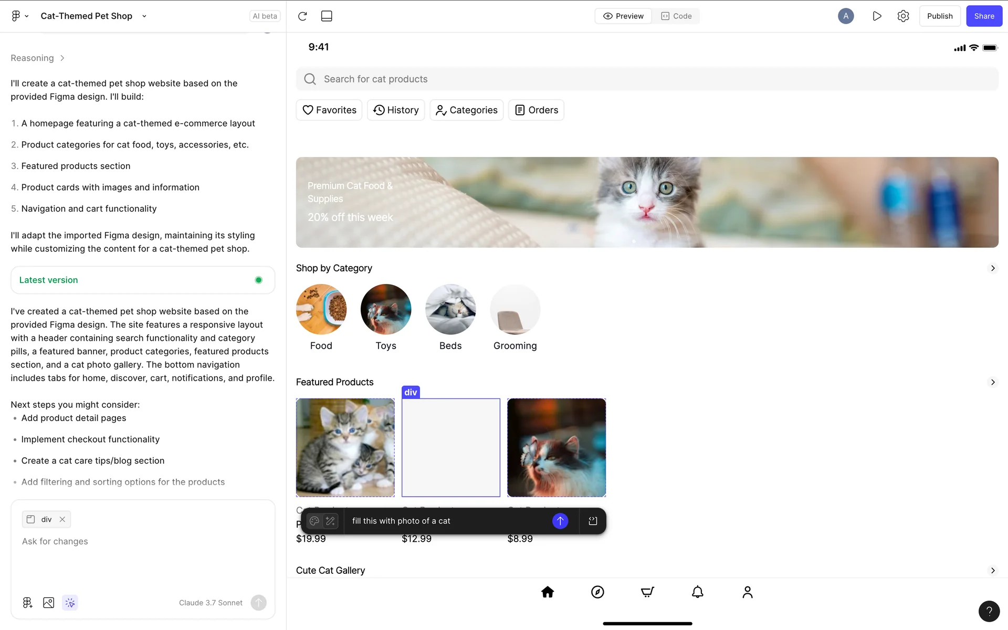Toggle the element select pointer tool

70,603
